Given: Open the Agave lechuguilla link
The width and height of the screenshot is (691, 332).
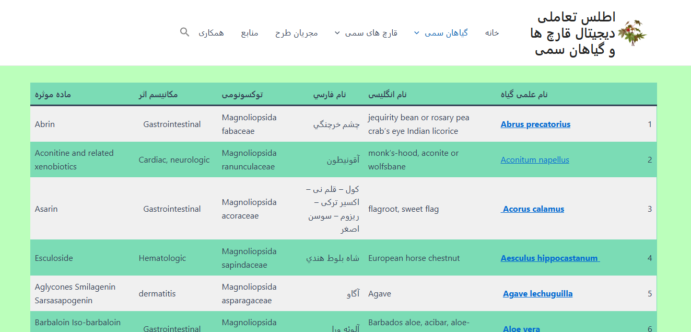Looking at the screenshot, I should pyautogui.click(x=537, y=294).
